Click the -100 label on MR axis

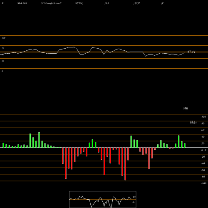click(204, 183)
